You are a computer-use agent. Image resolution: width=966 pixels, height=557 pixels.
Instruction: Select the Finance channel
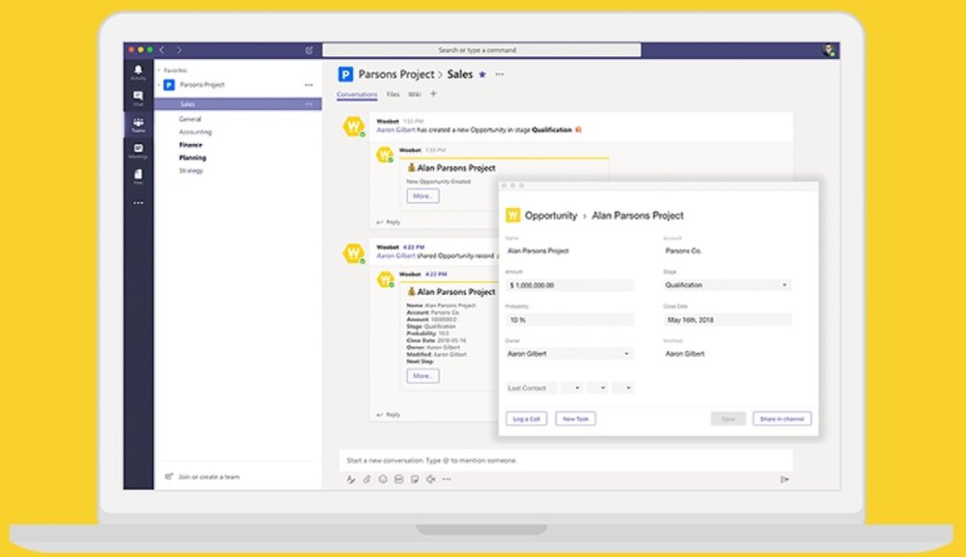coord(190,145)
